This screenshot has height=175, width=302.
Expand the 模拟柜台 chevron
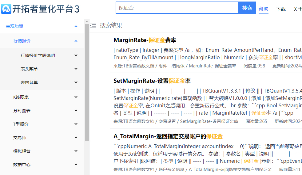pos(76,151)
